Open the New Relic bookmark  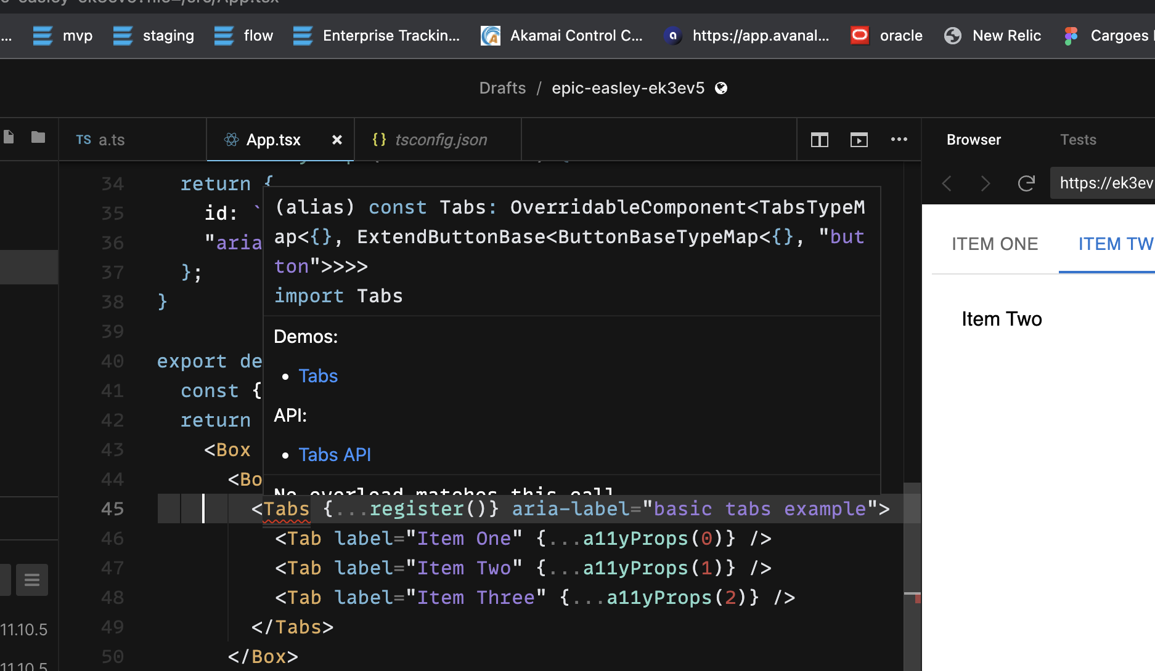(992, 36)
